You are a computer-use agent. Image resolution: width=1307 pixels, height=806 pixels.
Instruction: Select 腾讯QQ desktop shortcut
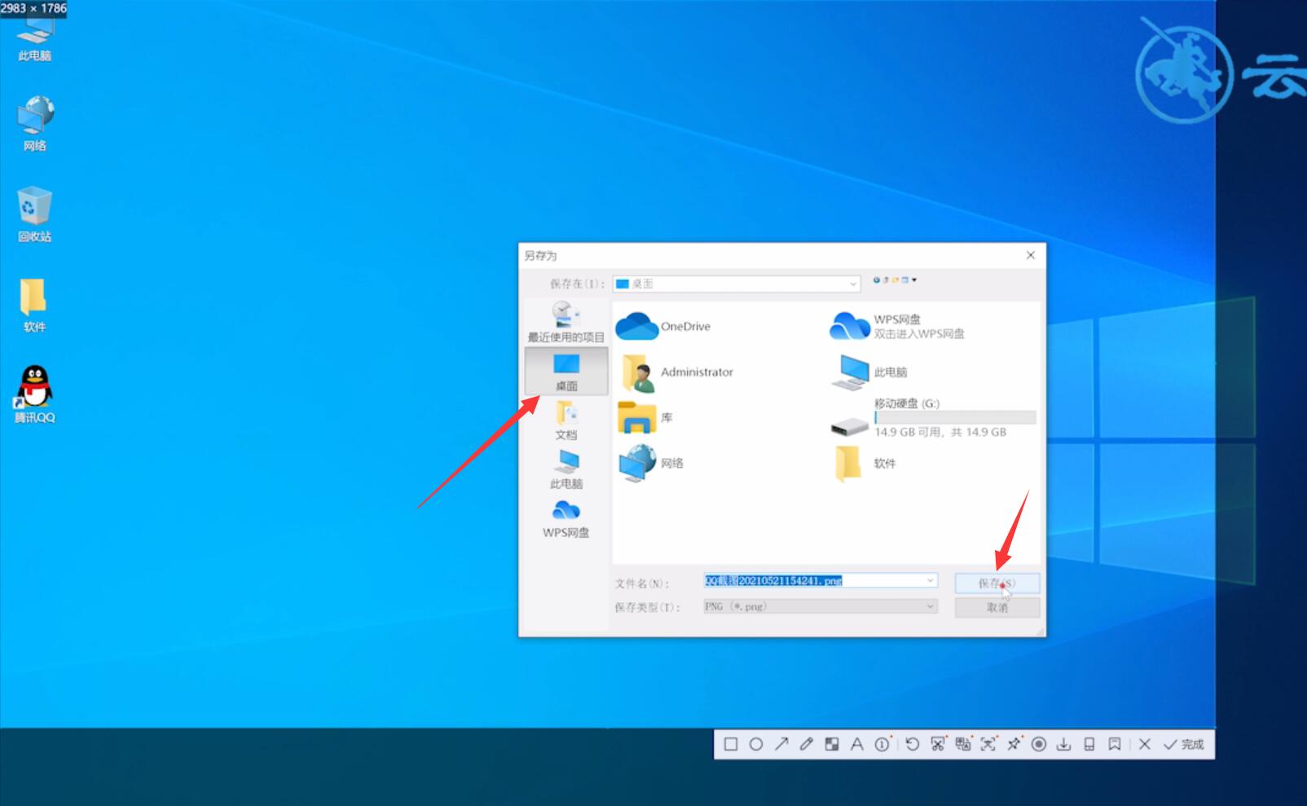pos(34,395)
